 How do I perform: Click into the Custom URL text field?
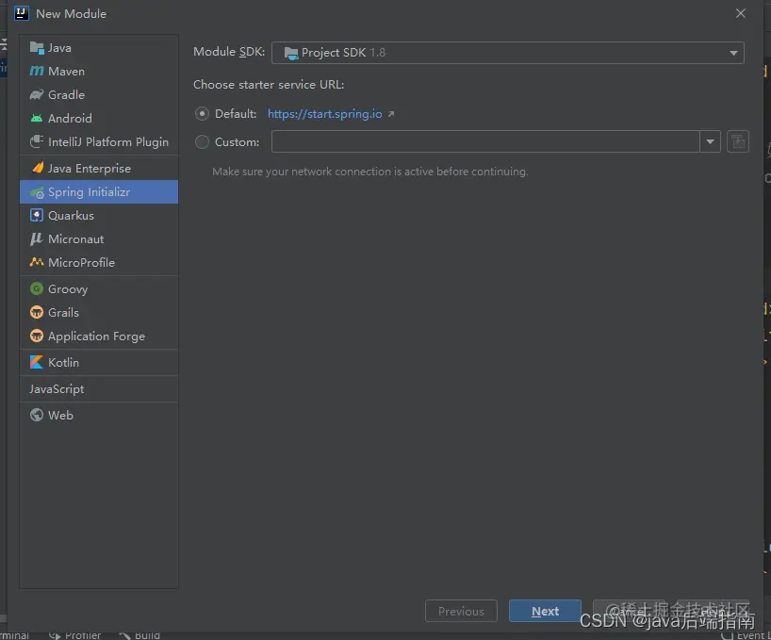coord(485,141)
